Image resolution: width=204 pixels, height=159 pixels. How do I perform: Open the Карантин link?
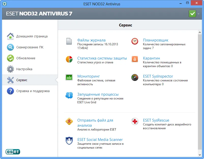(151, 58)
